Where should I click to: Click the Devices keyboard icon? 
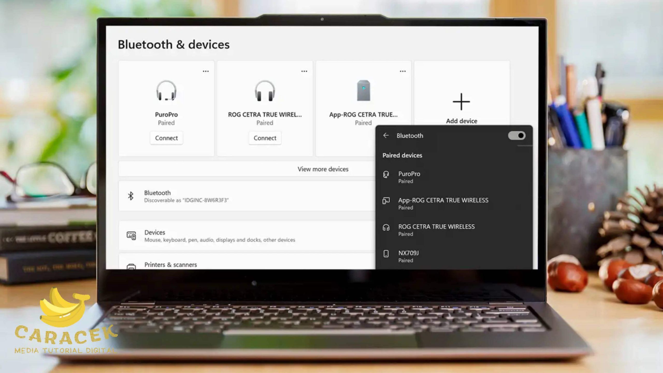pyautogui.click(x=131, y=235)
